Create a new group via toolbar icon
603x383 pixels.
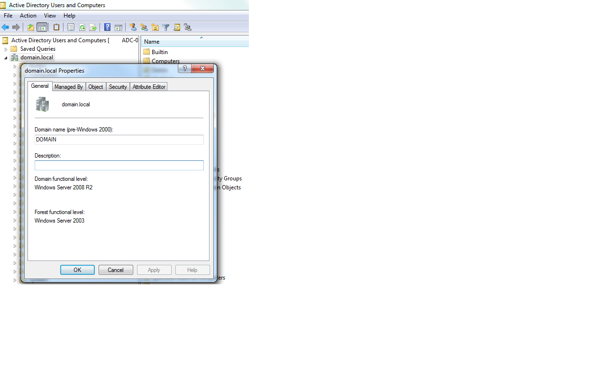coord(144,28)
